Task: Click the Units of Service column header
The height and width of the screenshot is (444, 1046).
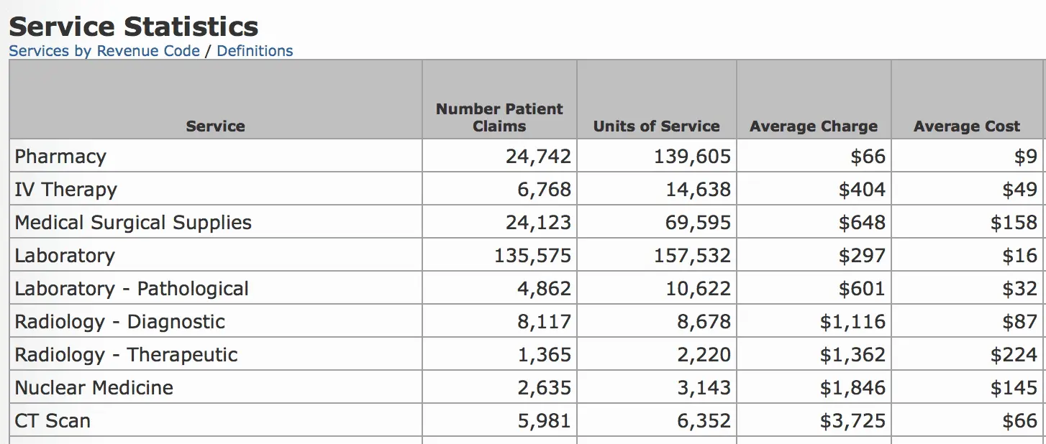Action: coord(656,126)
